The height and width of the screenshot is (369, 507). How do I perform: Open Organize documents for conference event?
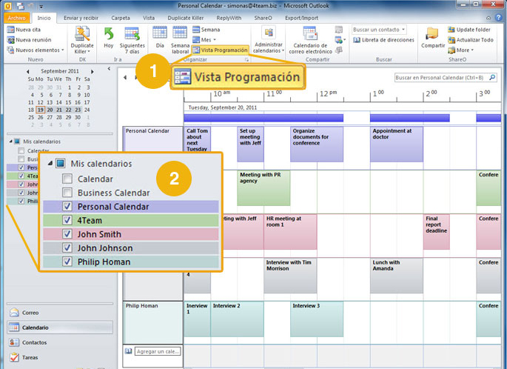[x=317, y=144]
